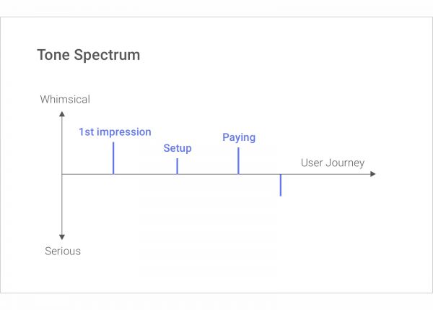Click the horizontal axis between last marker and arrowhead
Viewport: 433px width, 310px height.
click(325, 174)
